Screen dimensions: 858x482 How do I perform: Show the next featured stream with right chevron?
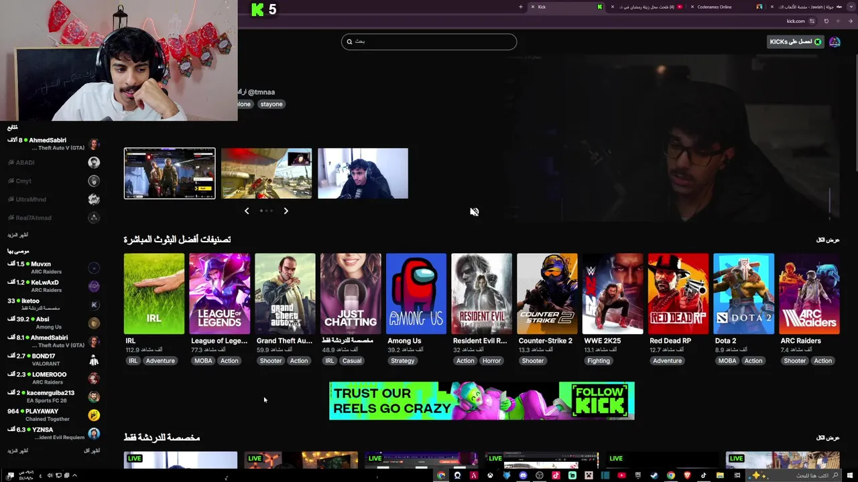pyautogui.click(x=286, y=211)
